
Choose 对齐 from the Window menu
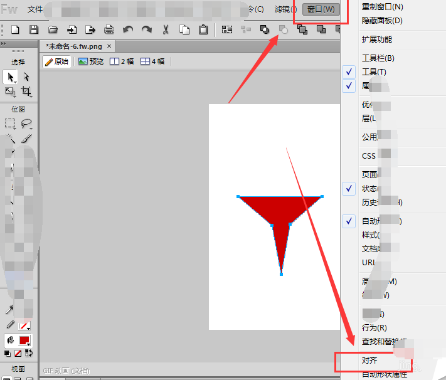point(369,361)
